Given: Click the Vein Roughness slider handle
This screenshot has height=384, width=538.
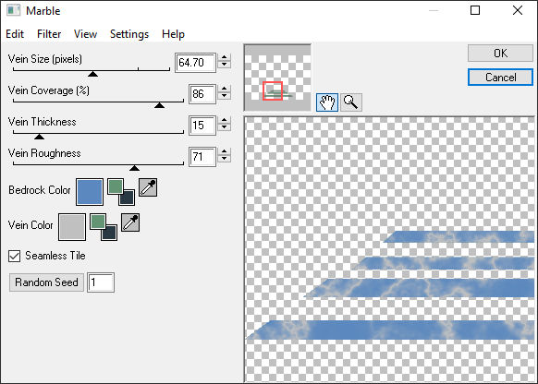Looking at the screenshot, I should point(135,168).
